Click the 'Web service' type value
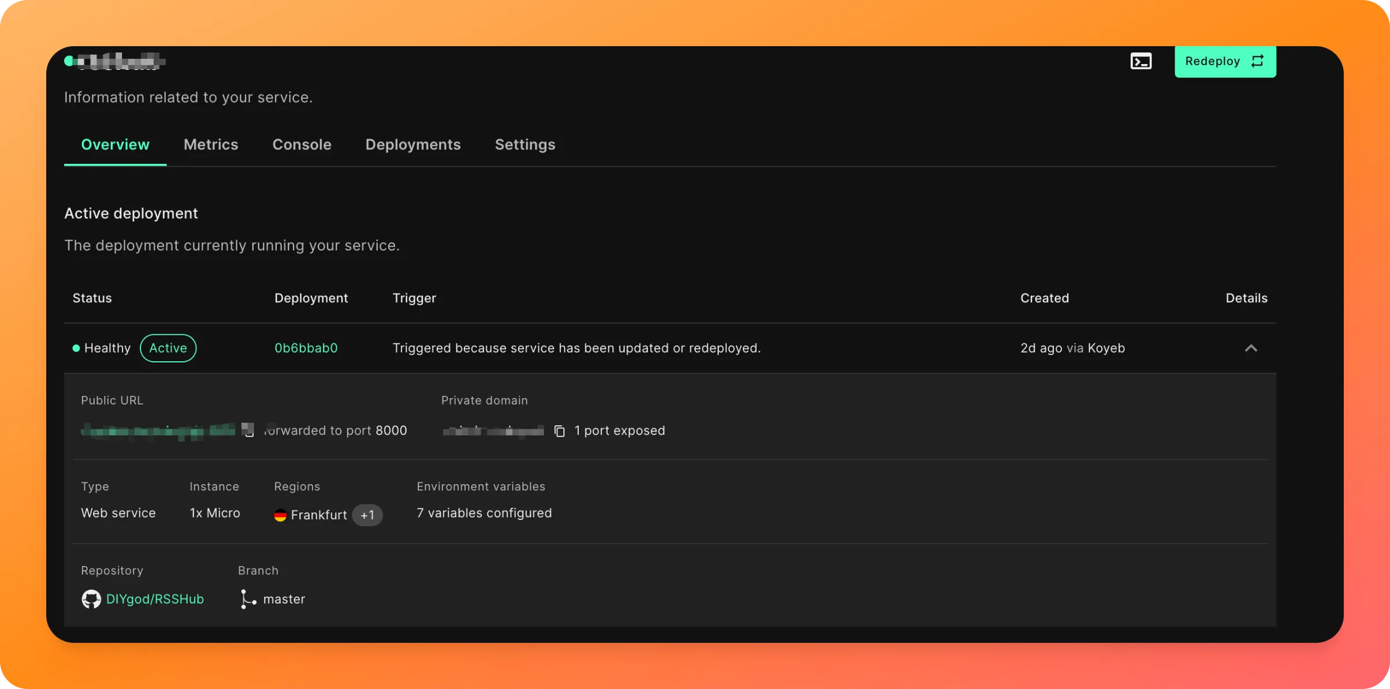 click(x=118, y=513)
